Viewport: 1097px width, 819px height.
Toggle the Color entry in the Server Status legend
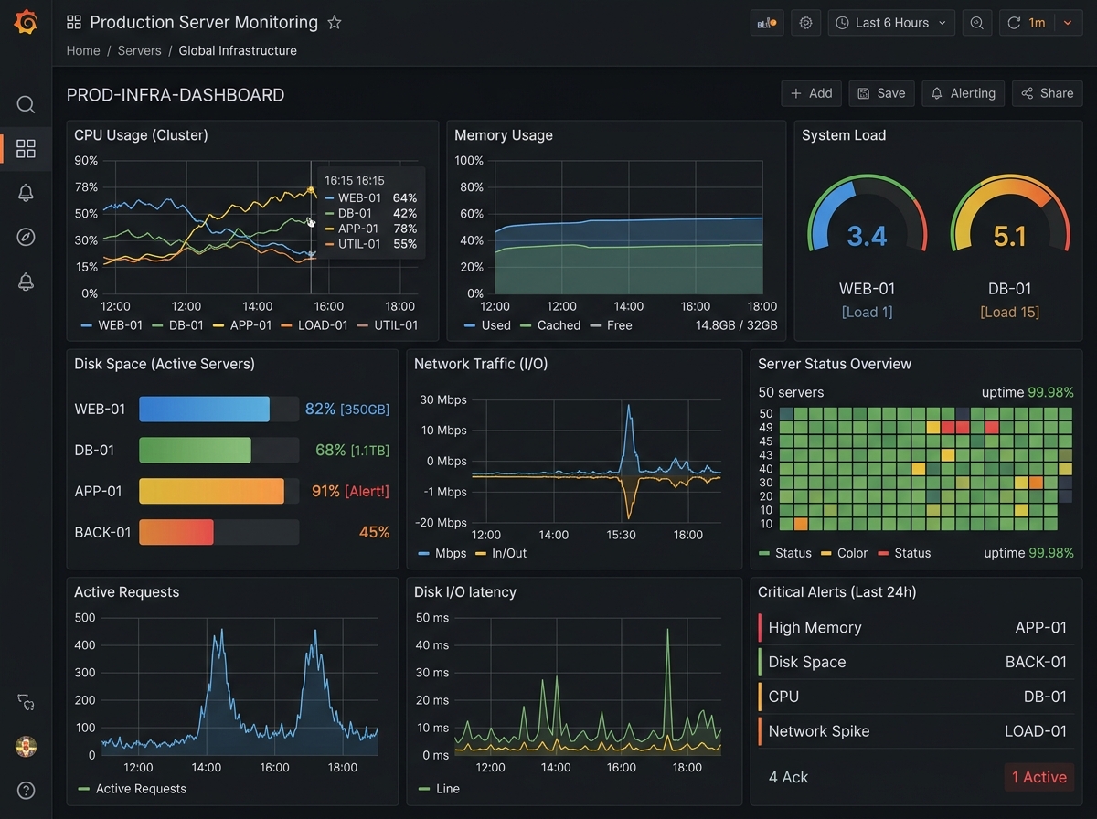[x=846, y=553]
